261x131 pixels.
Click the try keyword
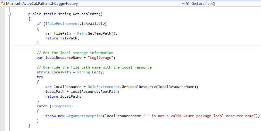pyautogui.click(x=40, y=77)
